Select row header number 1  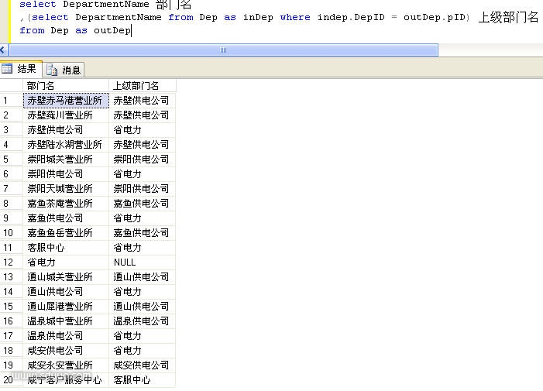pyautogui.click(x=12, y=101)
